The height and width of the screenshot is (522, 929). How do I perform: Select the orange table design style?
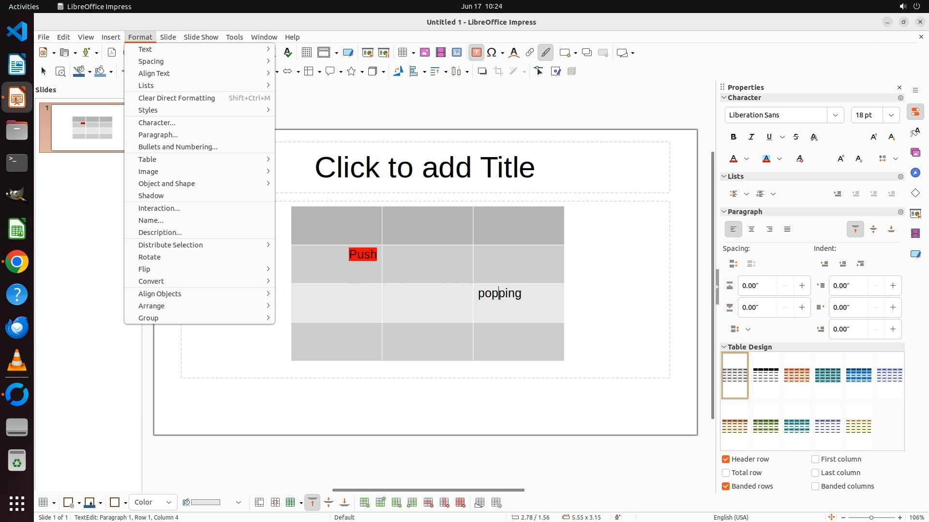796,375
